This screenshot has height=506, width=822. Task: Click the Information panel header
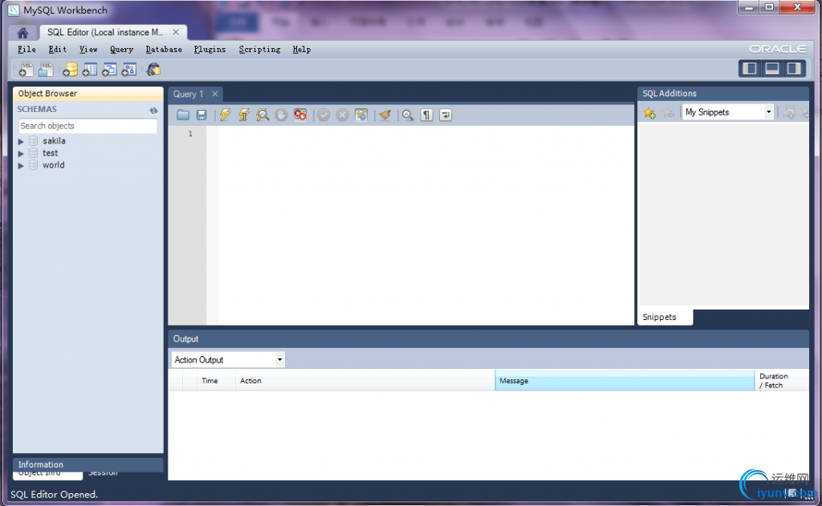pyautogui.click(x=88, y=464)
